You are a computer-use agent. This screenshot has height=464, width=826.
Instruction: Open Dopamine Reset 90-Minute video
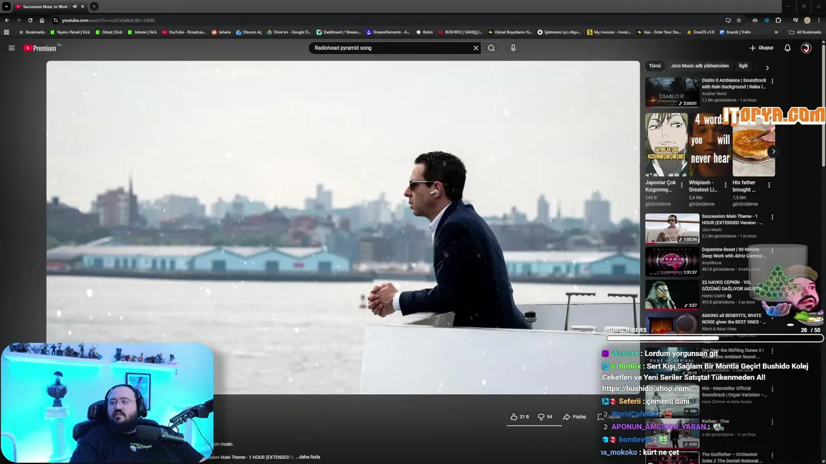pyautogui.click(x=672, y=261)
